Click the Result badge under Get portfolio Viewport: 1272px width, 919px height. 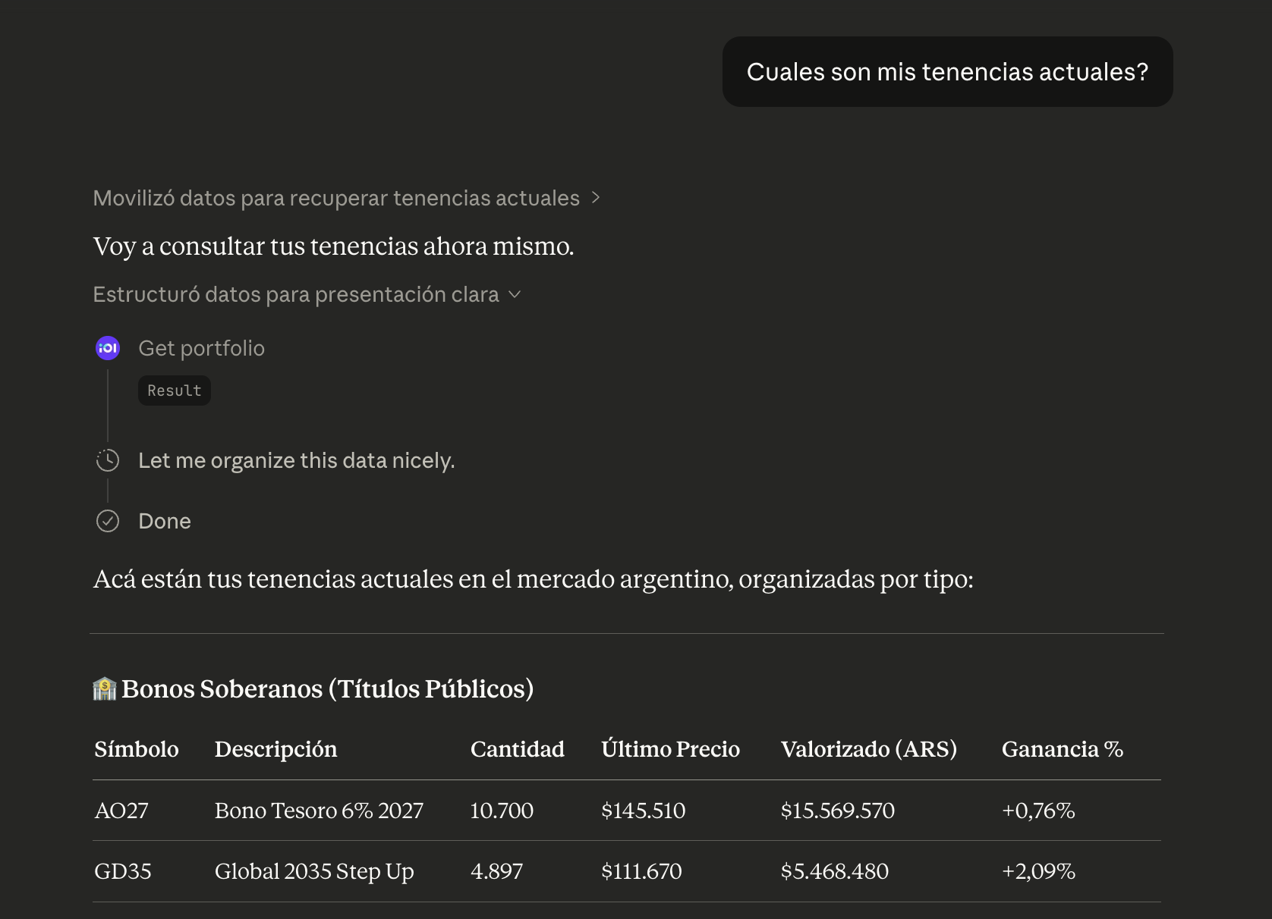[174, 390]
